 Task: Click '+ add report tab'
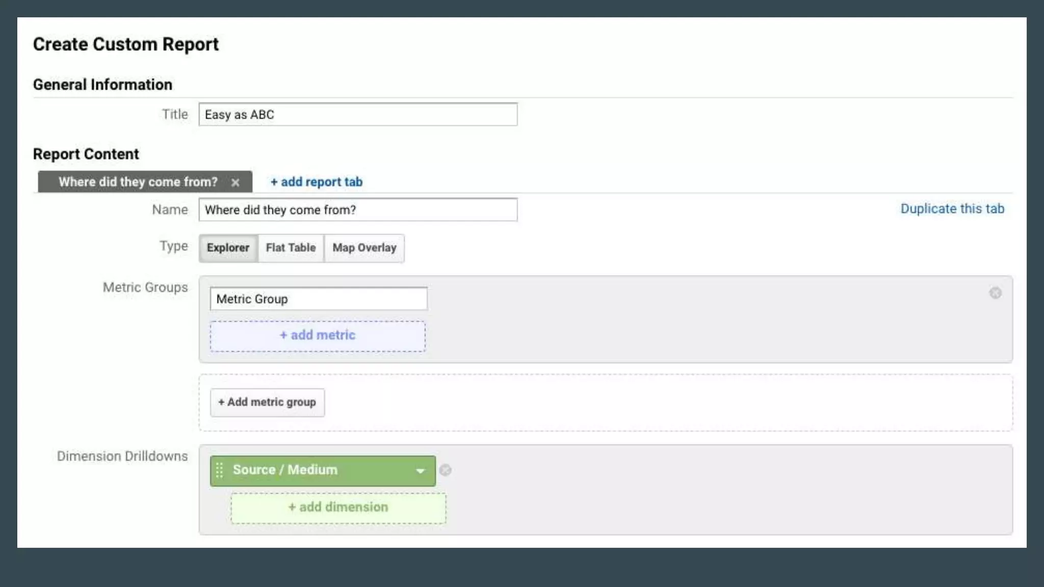click(x=316, y=182)
